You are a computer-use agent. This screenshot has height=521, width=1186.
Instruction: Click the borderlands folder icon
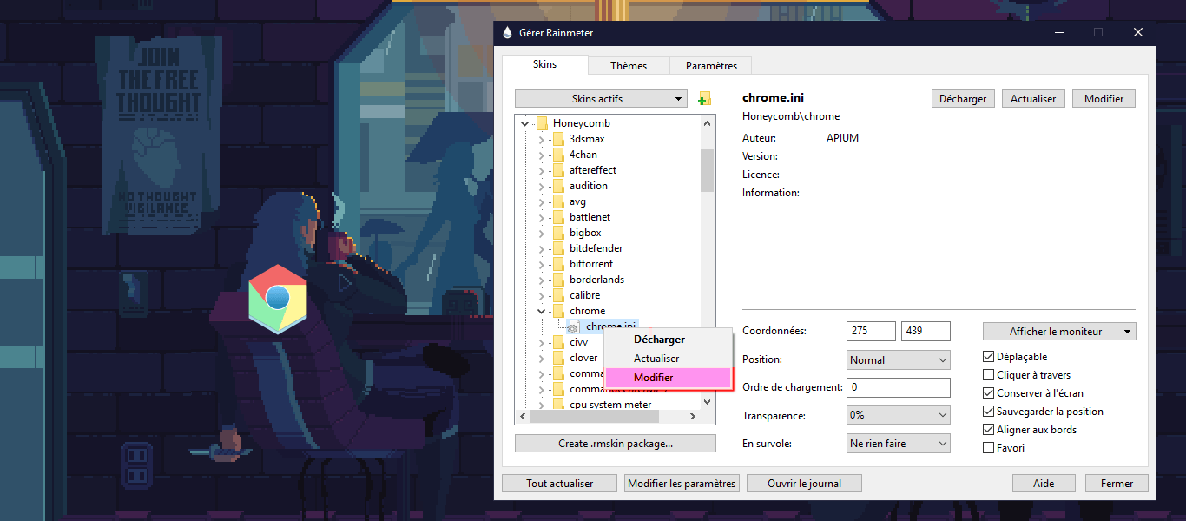pyautogui.click(x=558, y=280)
